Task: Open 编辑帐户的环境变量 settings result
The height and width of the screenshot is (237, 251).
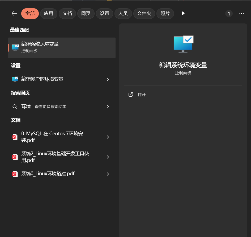Action: click(62, 79)
